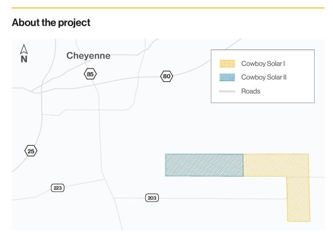Click the About the project heading
333x236 pixels.
(51, 22)
